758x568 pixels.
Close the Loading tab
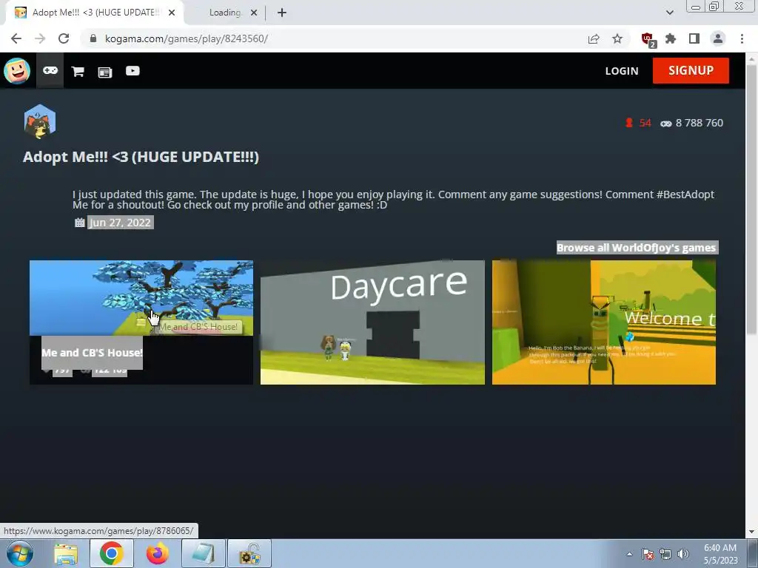click(254, 13)
